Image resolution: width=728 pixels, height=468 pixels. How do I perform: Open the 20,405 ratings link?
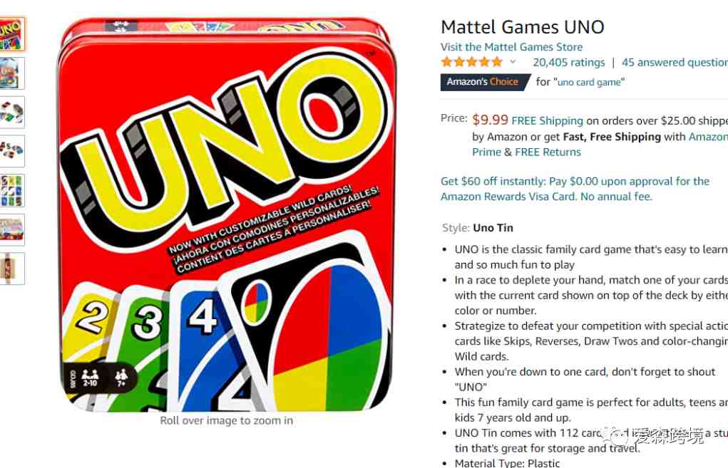click(569, 62)
